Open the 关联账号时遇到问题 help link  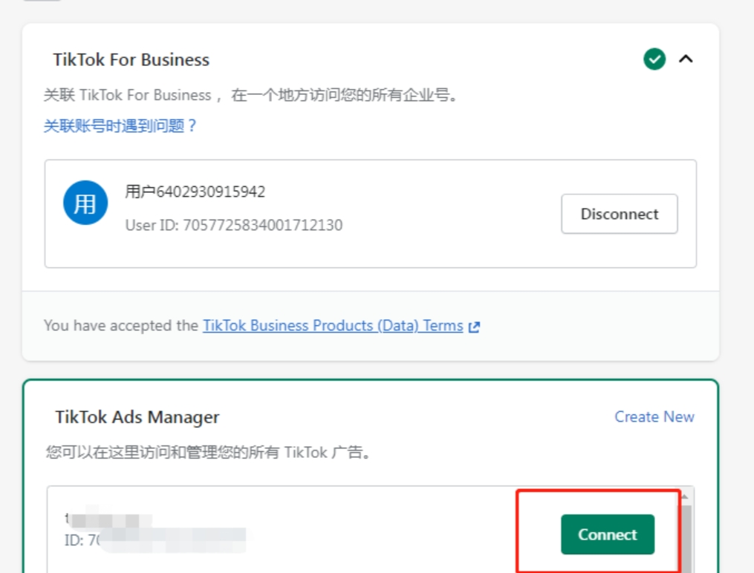tap(120, 126)
